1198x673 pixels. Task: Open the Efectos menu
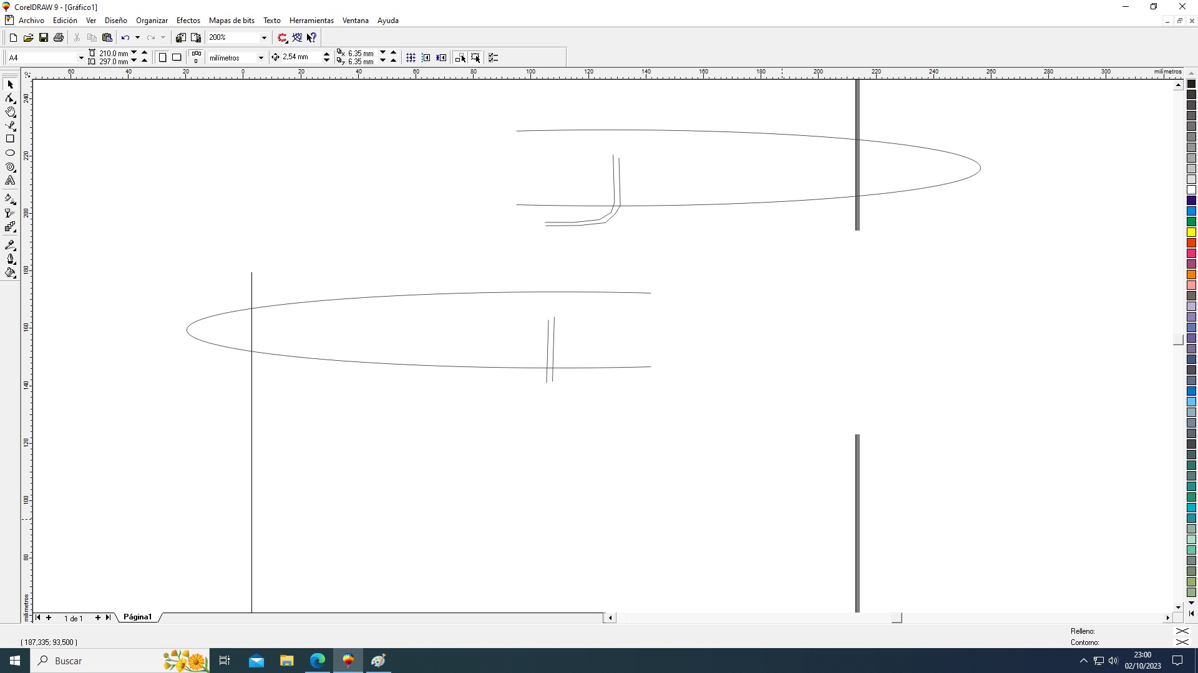(188, 21)
